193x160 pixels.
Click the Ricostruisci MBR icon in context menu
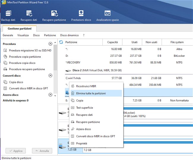(73, 86)
